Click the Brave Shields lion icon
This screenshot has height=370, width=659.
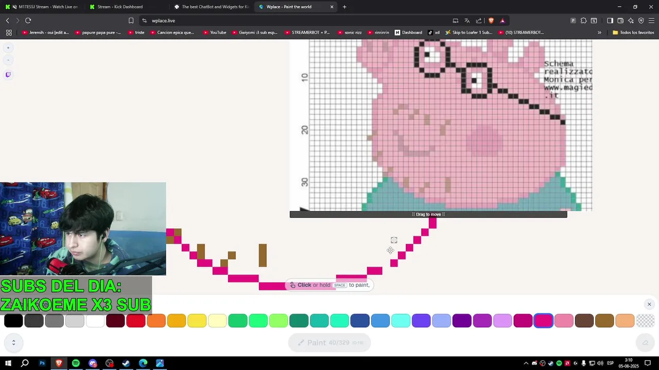491,21
